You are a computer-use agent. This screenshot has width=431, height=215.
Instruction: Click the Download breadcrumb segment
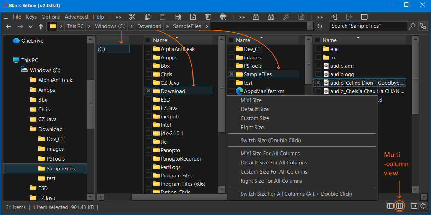click(149, 26)
